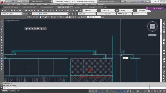Open the Unnamed WCS dropdown under ViewCube
This screenshot has width=166, height=93.
(152, 35)
